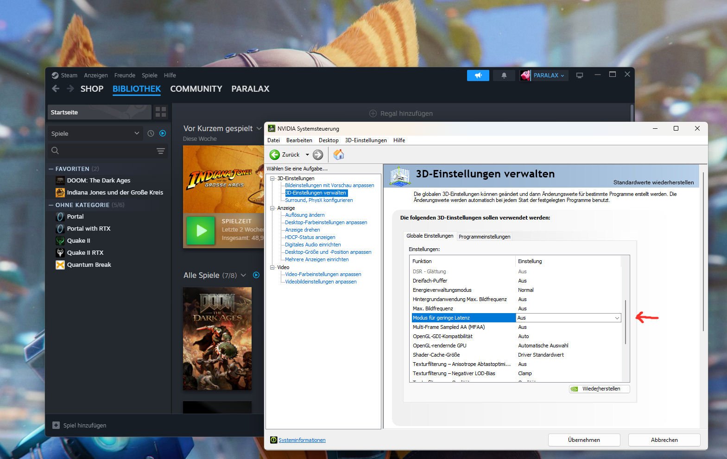
Task: Click green Play button on Indiana Jones card
Action: point(201,231)
